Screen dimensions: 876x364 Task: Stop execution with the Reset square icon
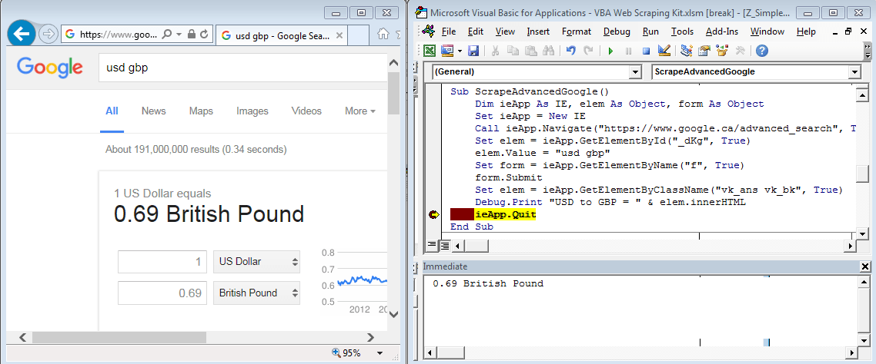click(x=647, y=51)
